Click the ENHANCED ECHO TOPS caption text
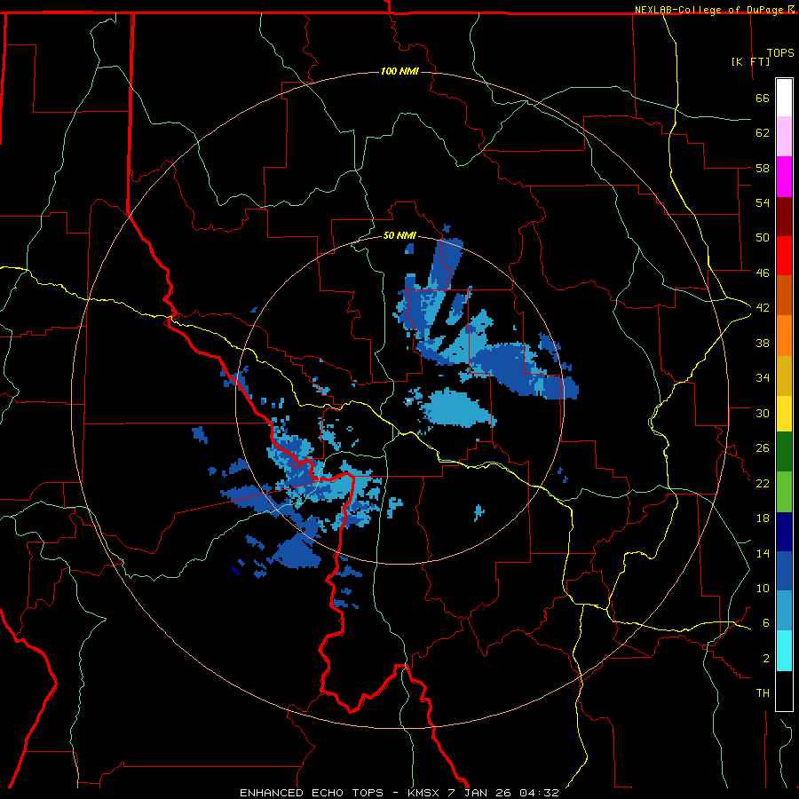This screenshot has width=799, height=799. pos(312,793)
